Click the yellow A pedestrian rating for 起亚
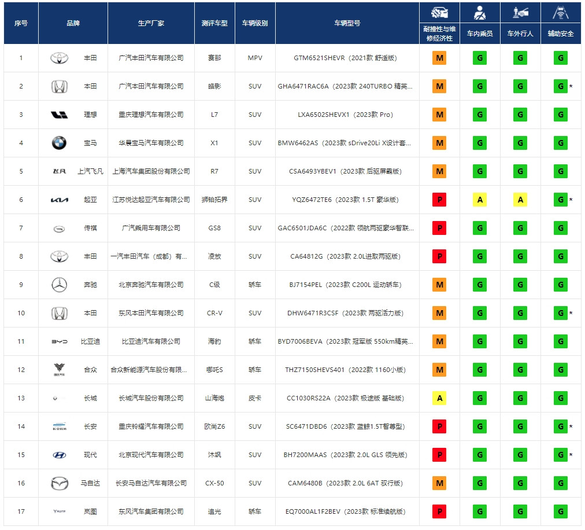Viewport: 585px width, 530px height. click(520, 200)
